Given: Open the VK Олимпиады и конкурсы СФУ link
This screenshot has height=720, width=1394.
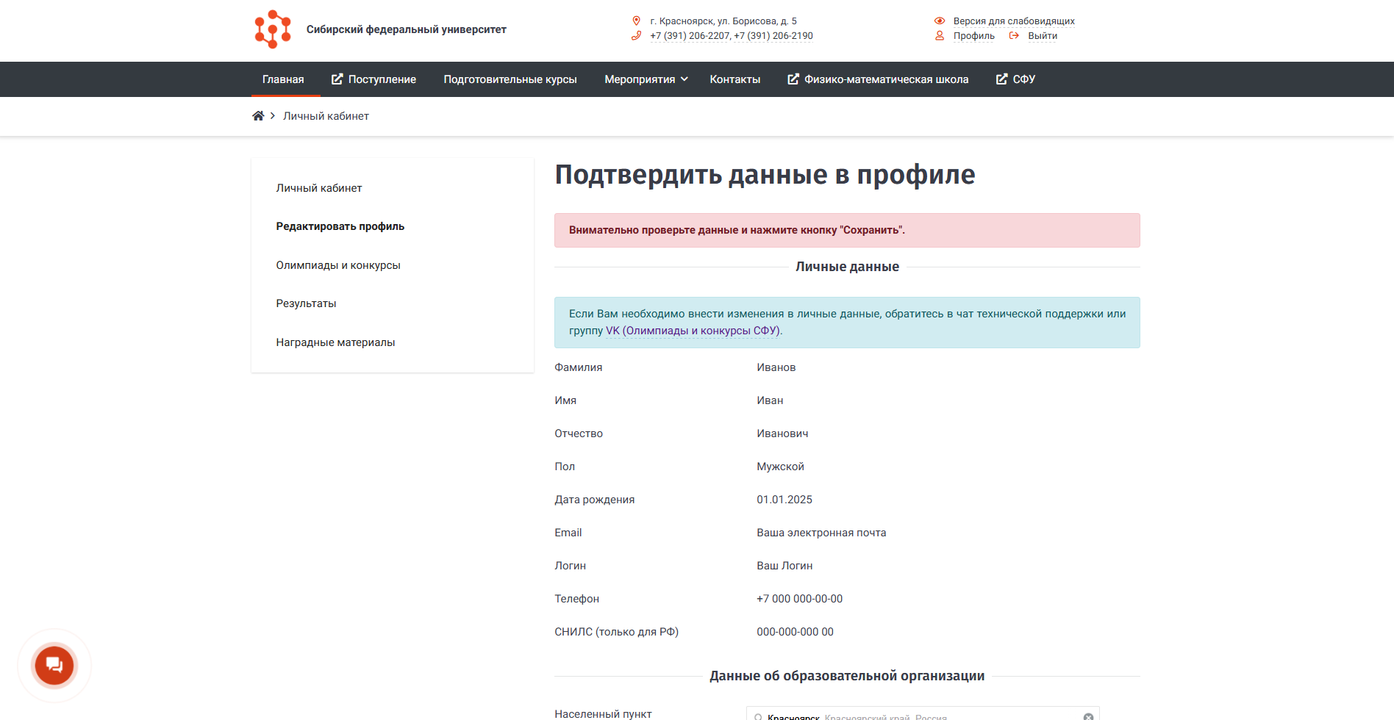Looking at the screenshot, I should [x=692, y=331].
